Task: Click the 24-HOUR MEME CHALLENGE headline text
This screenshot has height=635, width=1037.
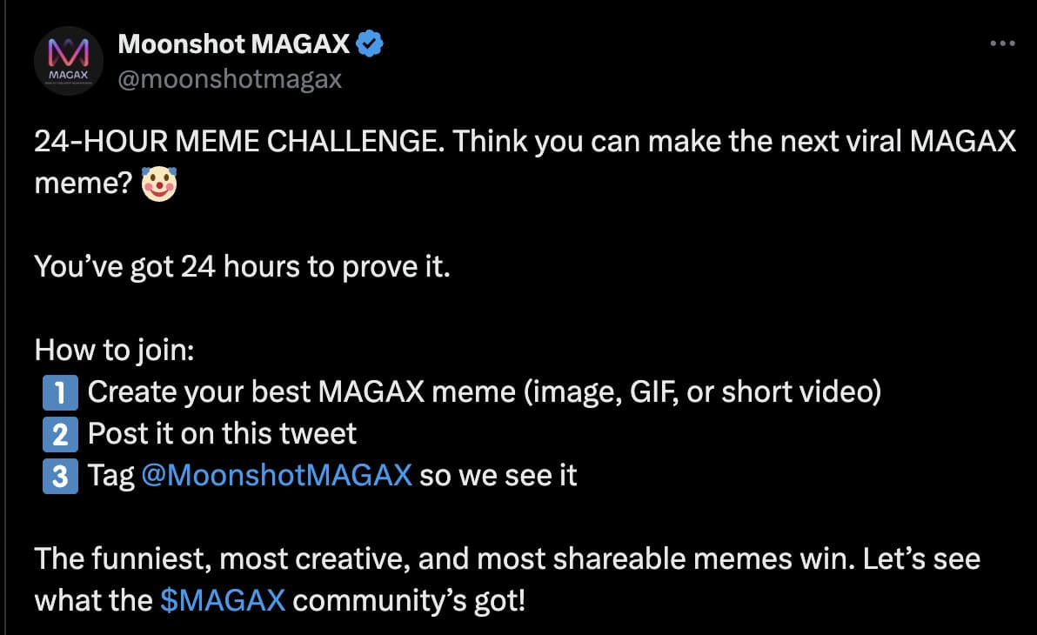Action: [239, 141]
